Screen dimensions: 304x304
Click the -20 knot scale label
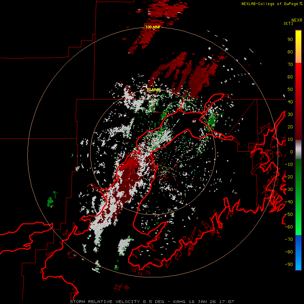pos(289,177)
